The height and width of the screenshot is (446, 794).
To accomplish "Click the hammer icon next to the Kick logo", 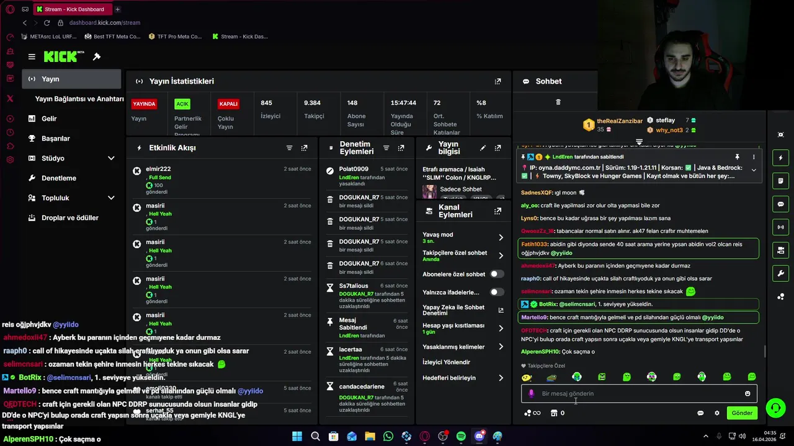I will click(x=97, y=56).
